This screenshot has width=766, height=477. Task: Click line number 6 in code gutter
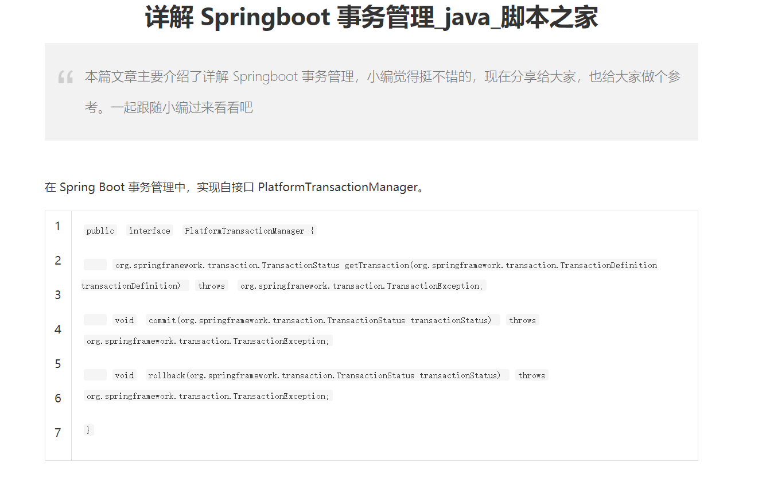(58, 398)
